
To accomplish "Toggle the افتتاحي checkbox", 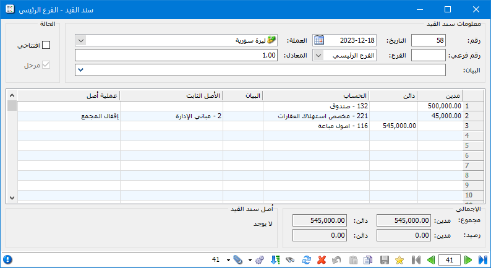I will (46, 45).
